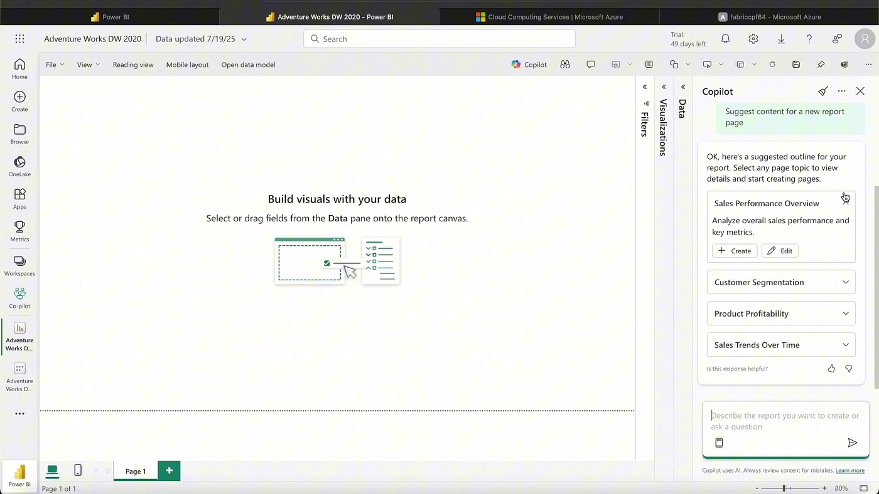The height and width of the screenshot is (494, 879).
Task: Open the user account avatar
Action: pyautogui.click(x=865, y=39)
